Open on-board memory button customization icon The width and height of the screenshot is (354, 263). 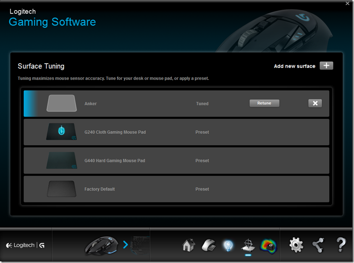pyautogui.click(x=208, y=245)
